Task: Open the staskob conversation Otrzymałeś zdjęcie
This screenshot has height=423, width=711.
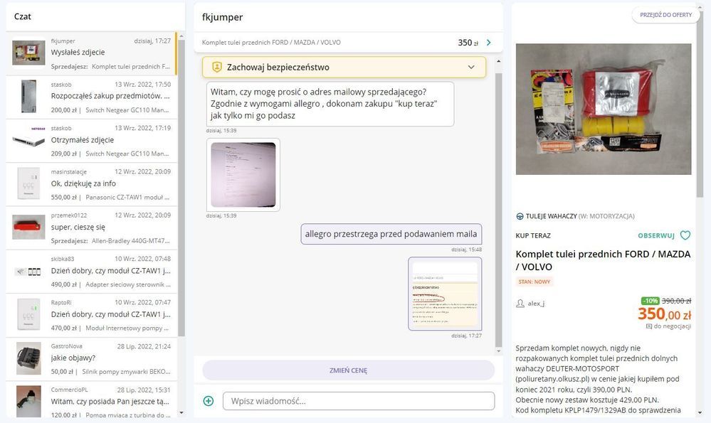Action: click(92, 140)
